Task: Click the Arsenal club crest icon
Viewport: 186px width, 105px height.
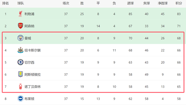Action: tap(20, 26)
